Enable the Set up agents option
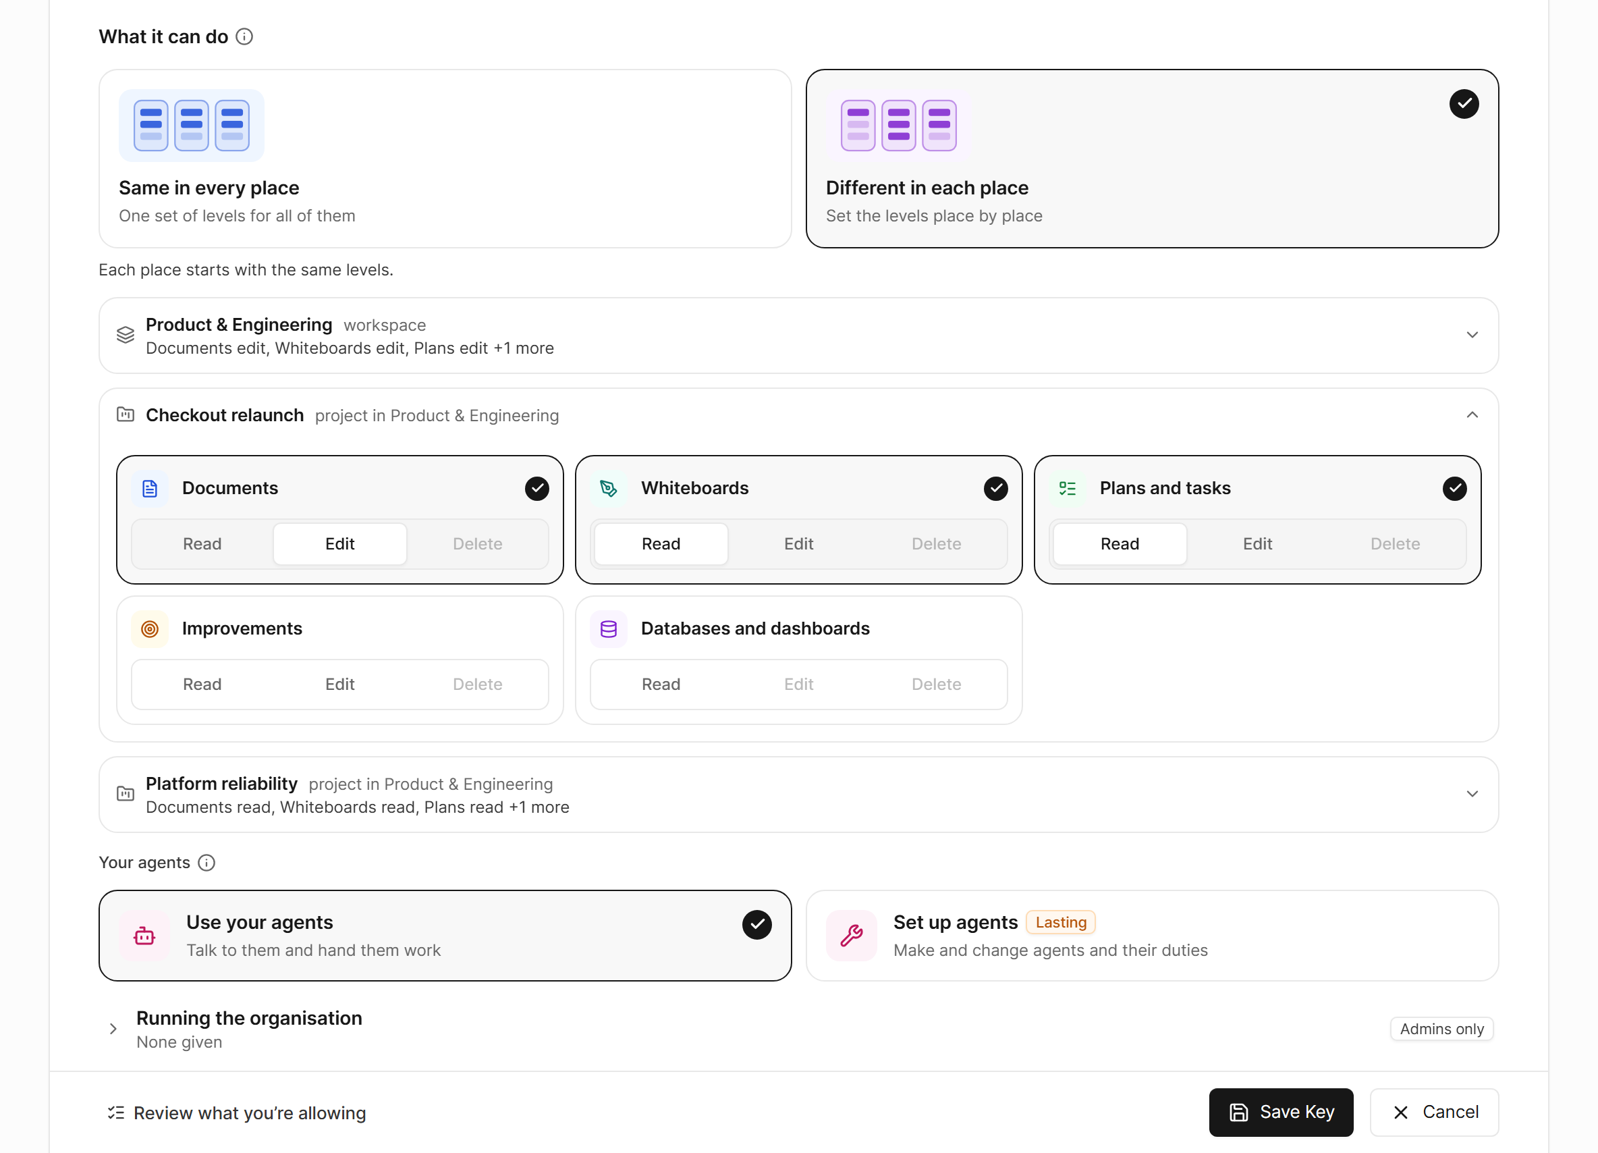 (1152, 936)
